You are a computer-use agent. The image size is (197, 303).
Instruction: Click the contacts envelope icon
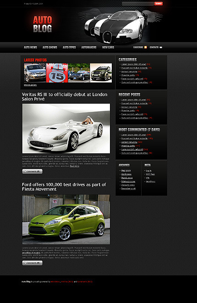pos(161,47)
